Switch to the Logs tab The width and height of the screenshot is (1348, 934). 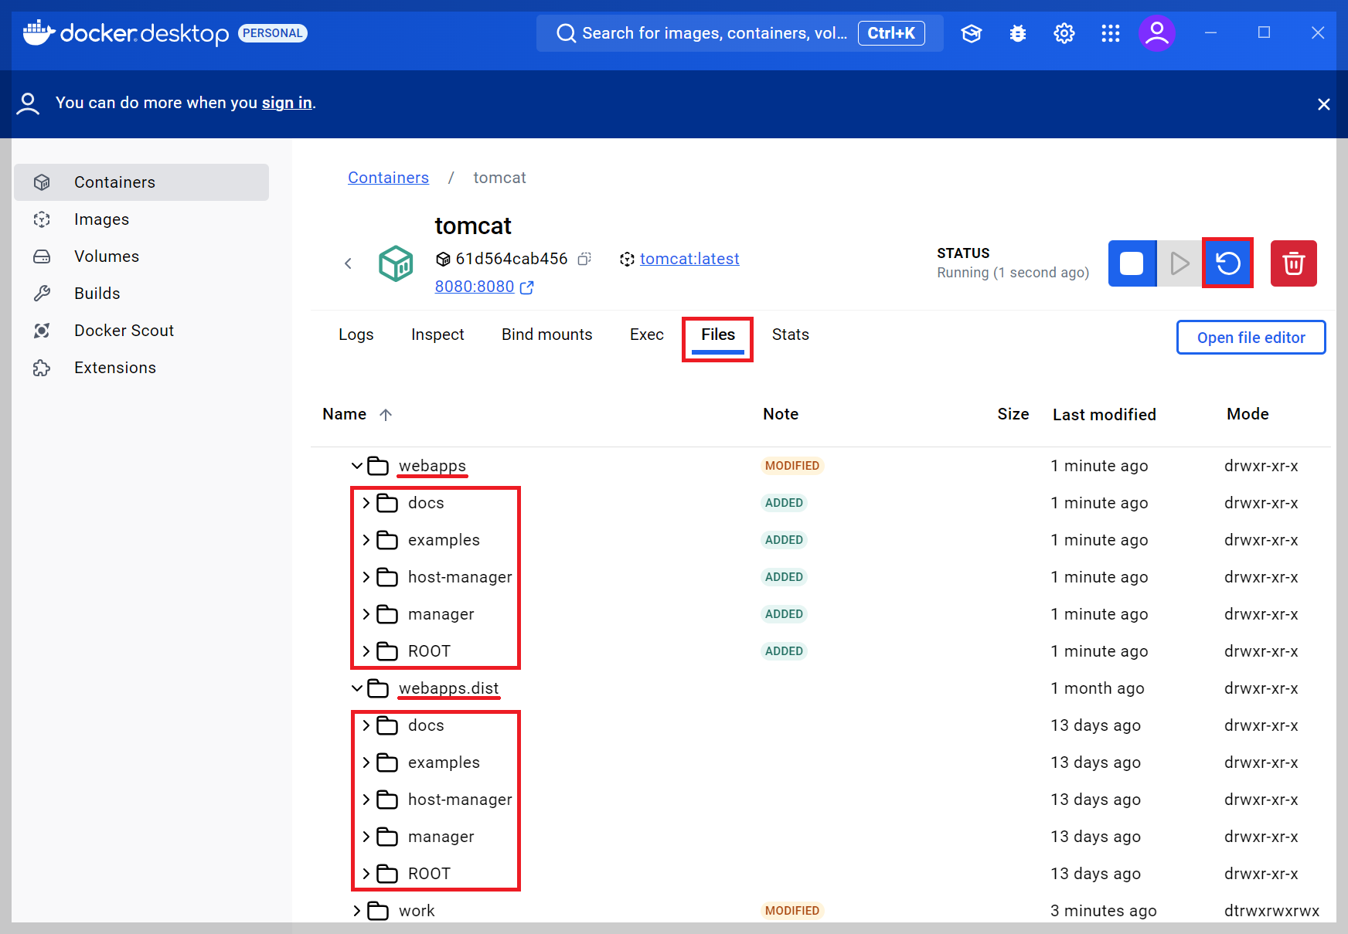[356, 335]
